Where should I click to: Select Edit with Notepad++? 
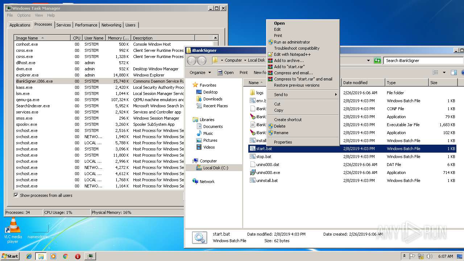click(x=303, y=54)
